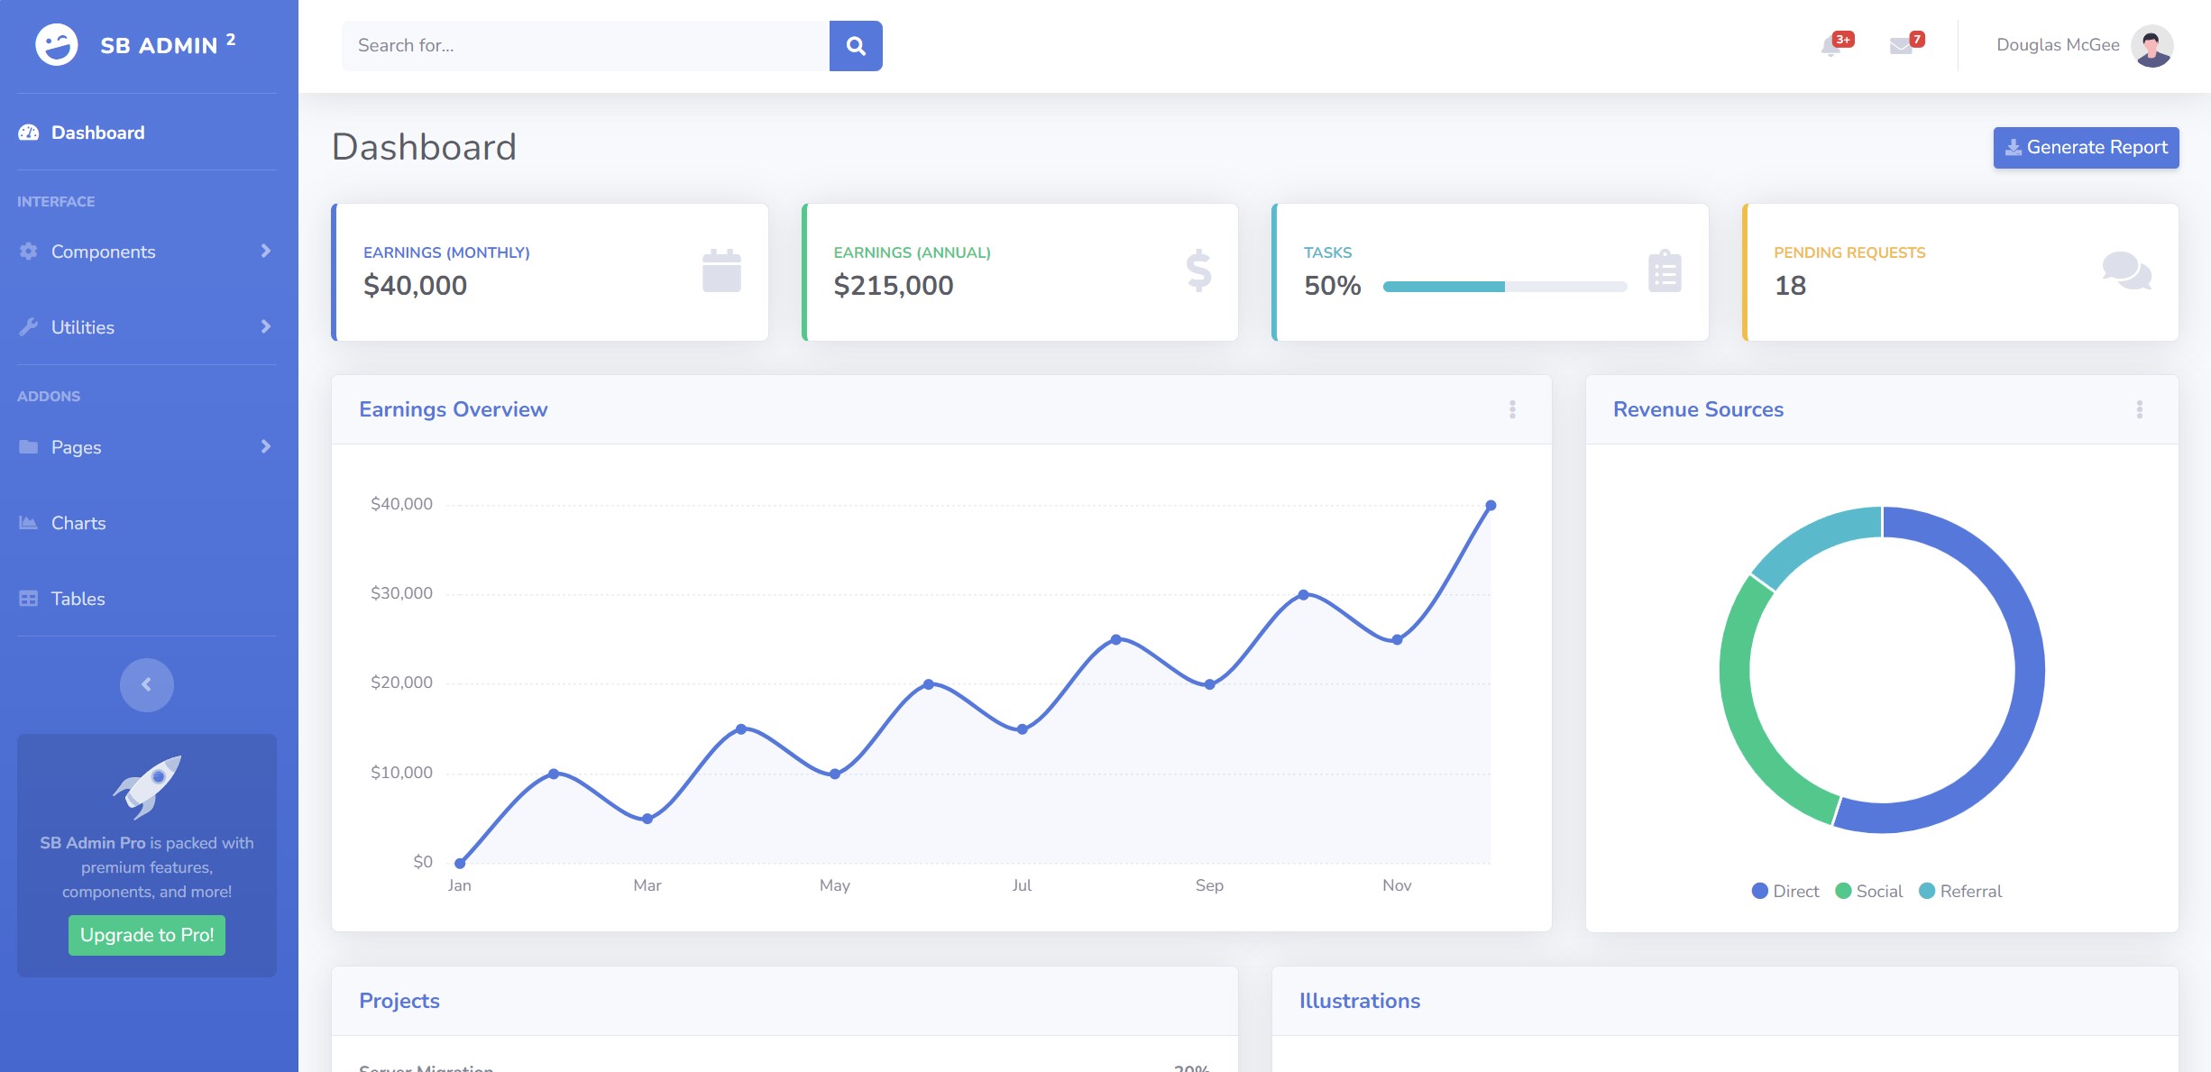Toggle the Direct legend item
The width and height of the screenshot is (2211, 1072).
[x=1785, y=891]
